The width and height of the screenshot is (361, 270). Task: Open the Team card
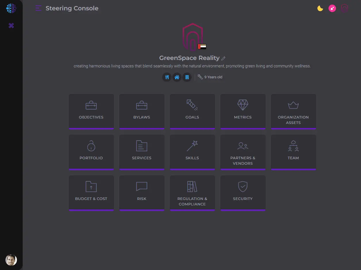click(294, 152)
